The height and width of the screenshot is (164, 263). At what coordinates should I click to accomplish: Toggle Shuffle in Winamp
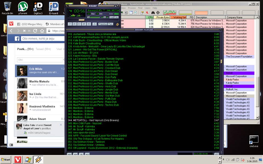103,24
